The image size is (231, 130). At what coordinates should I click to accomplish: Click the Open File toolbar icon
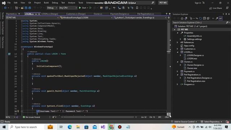(22, 8)
